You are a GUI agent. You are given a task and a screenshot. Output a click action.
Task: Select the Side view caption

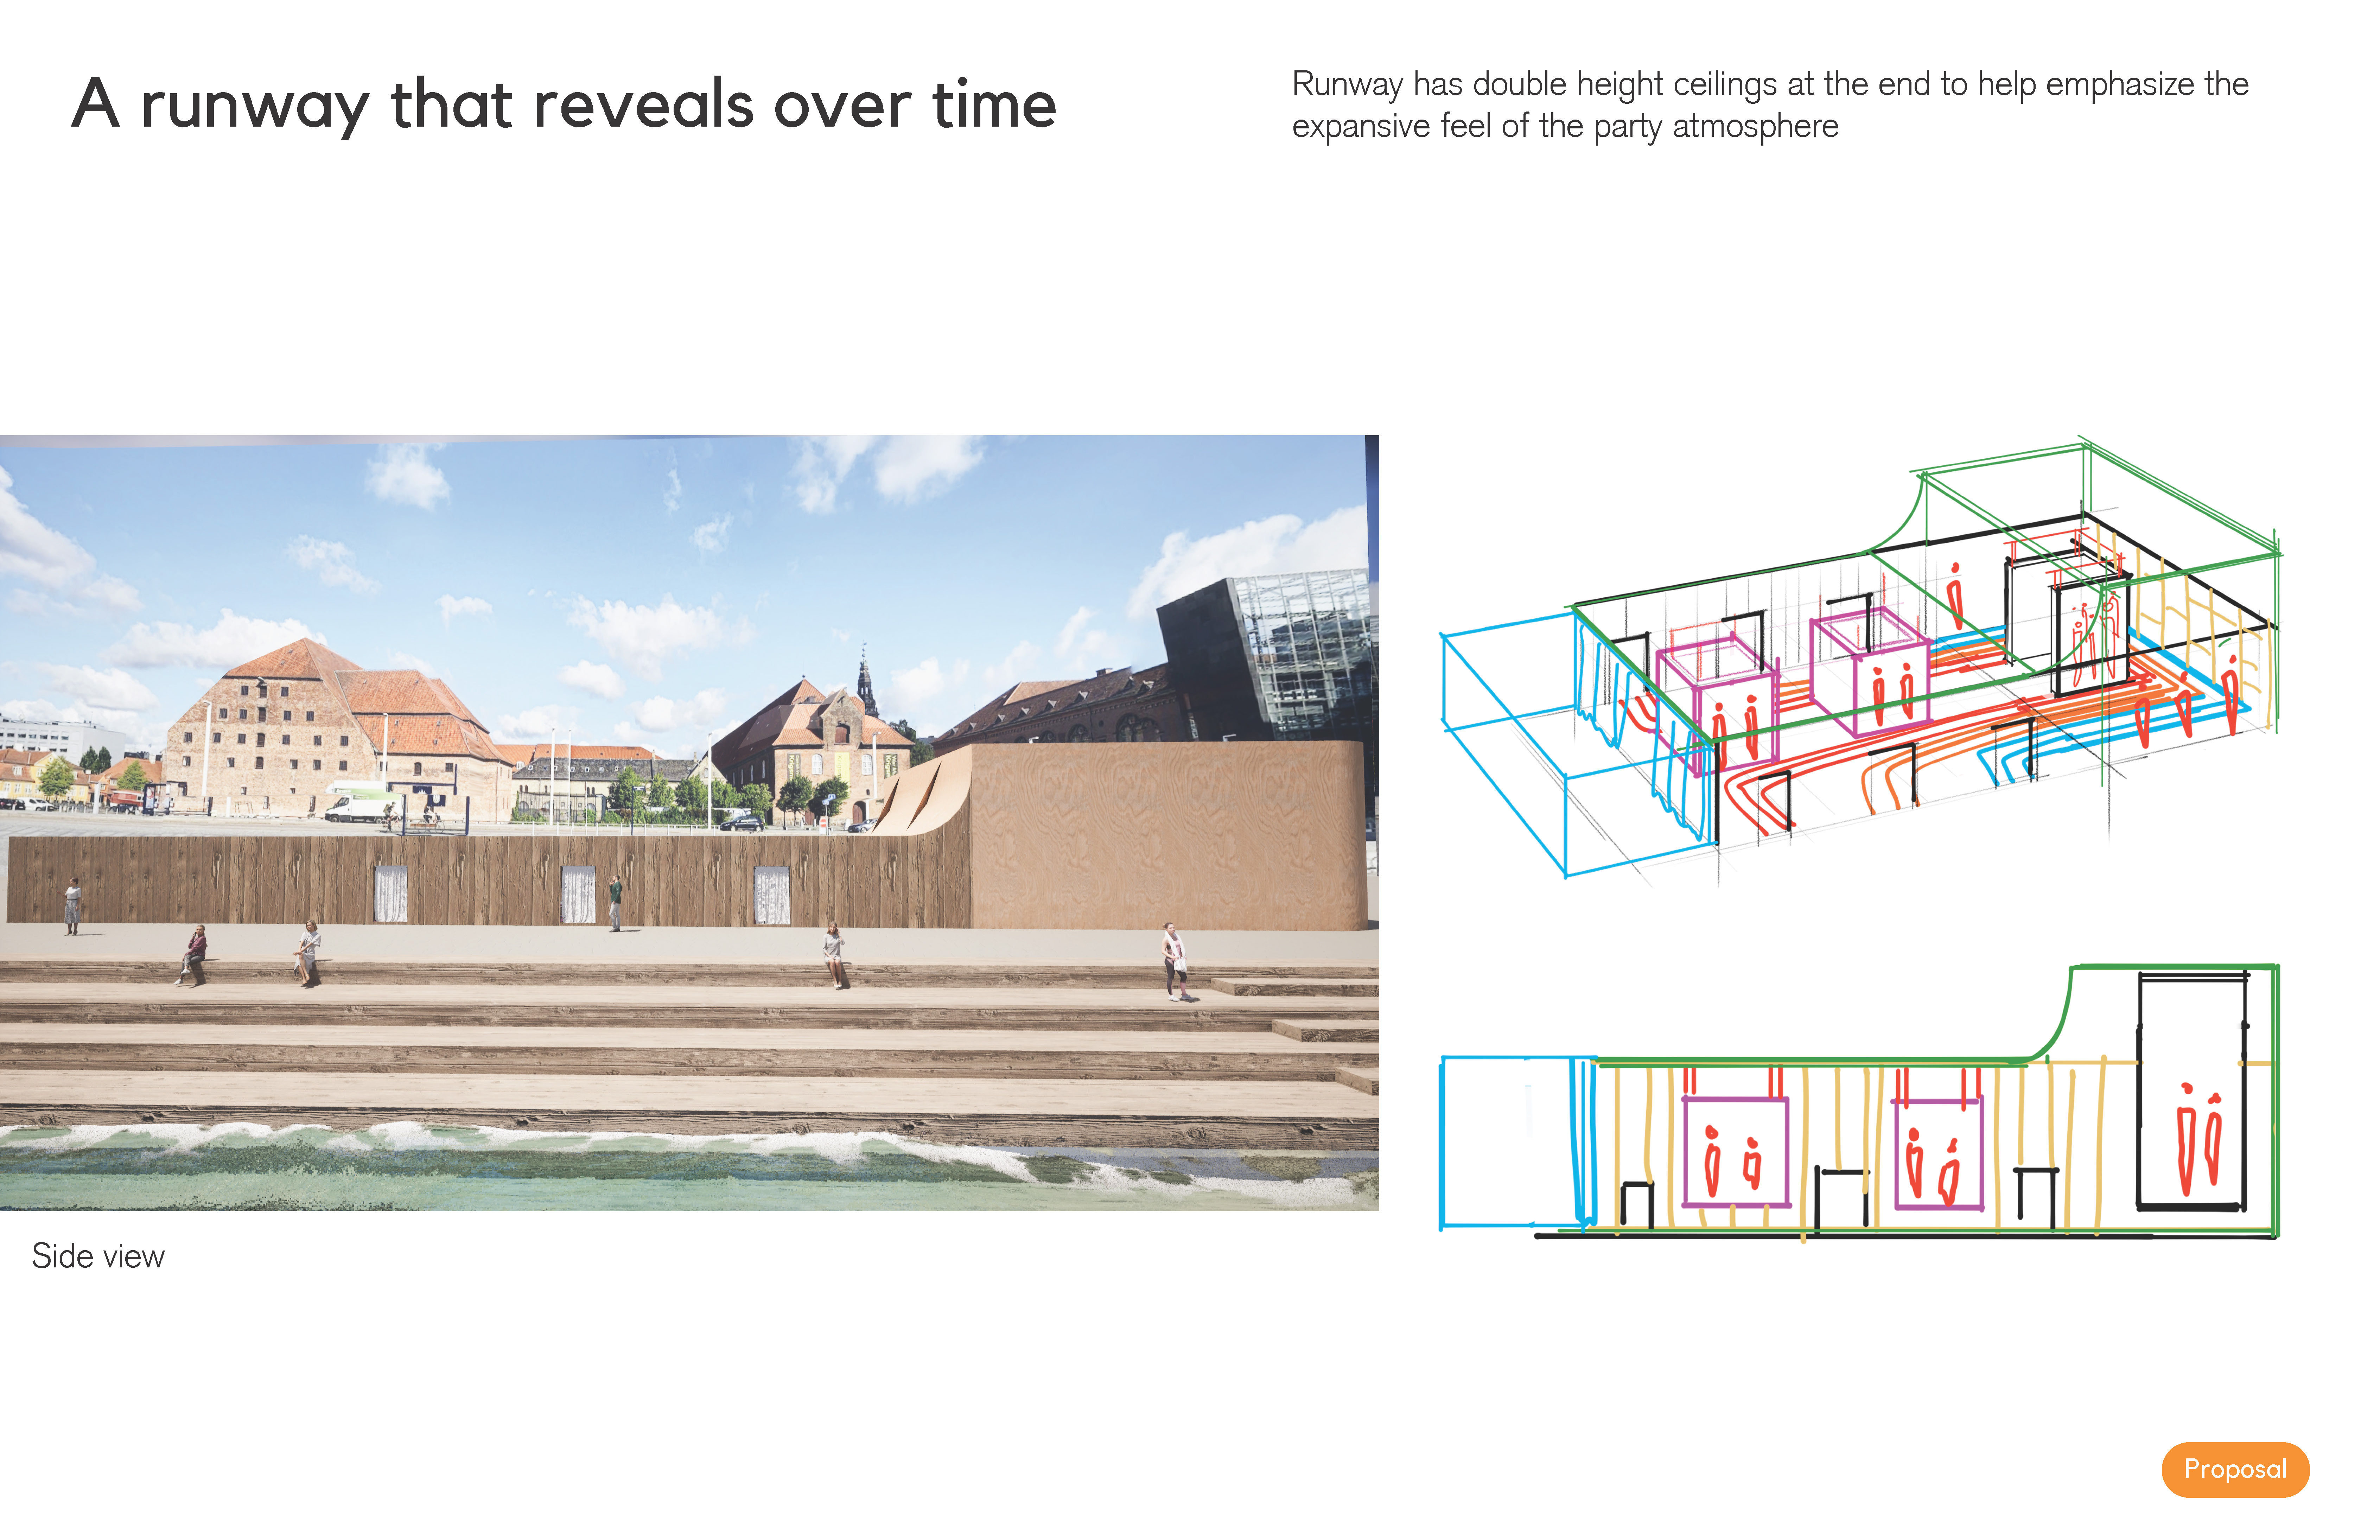tap(98, 1256)
